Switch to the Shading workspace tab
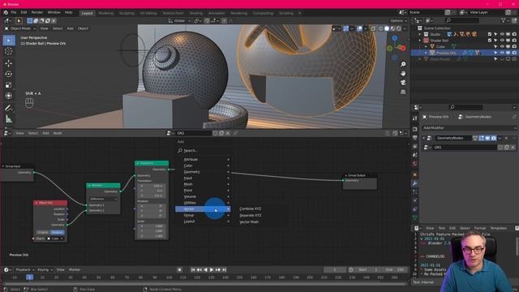 click(195, 13)
